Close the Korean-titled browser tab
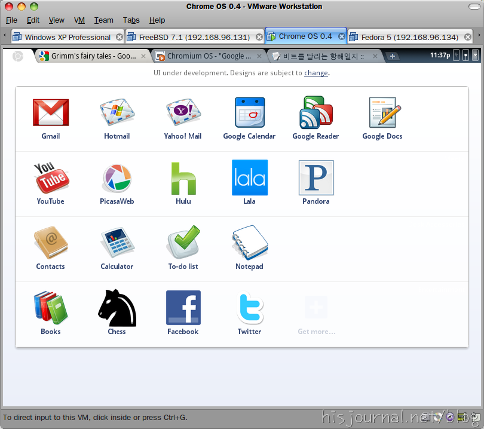Viewport: 484px width, 429px height. (x=375, y=56)
